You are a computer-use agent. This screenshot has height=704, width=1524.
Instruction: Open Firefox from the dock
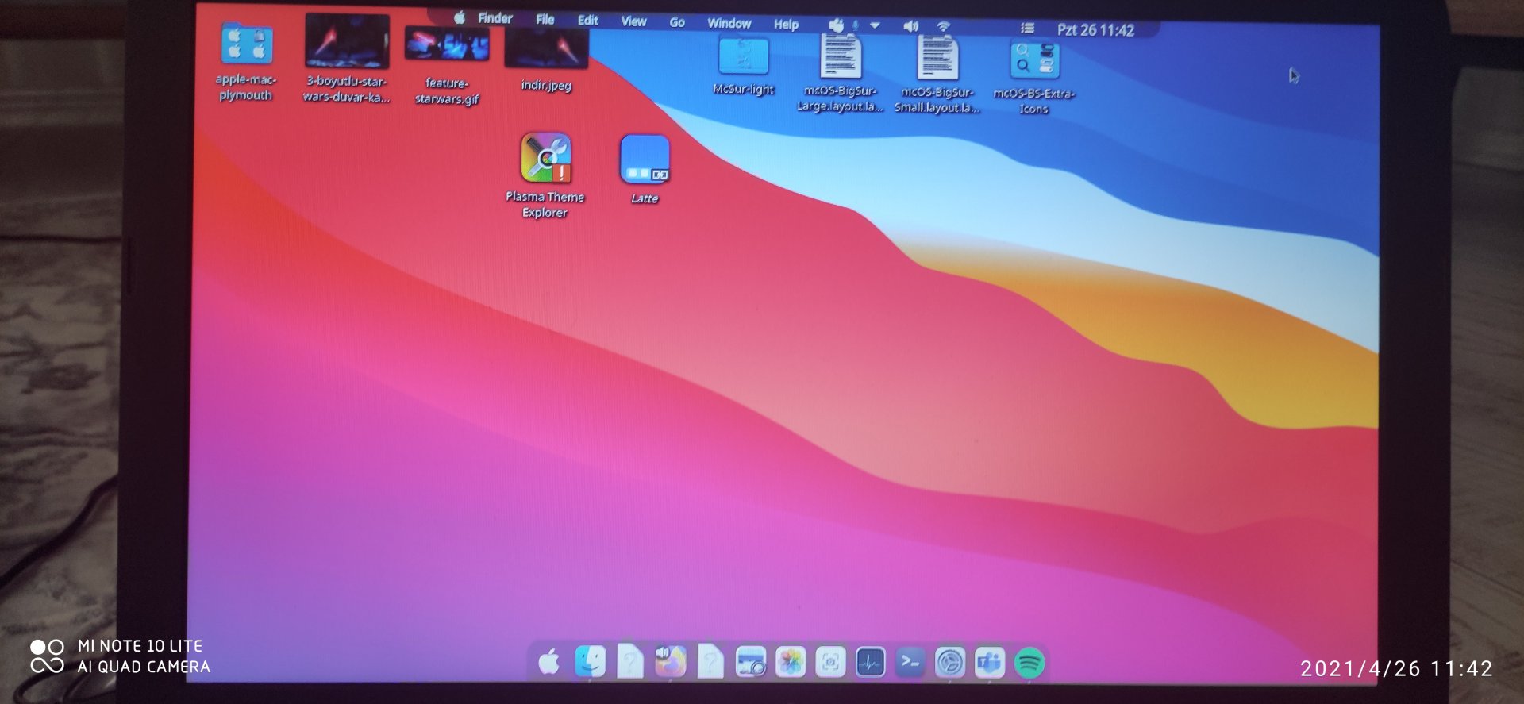point(671,661)
